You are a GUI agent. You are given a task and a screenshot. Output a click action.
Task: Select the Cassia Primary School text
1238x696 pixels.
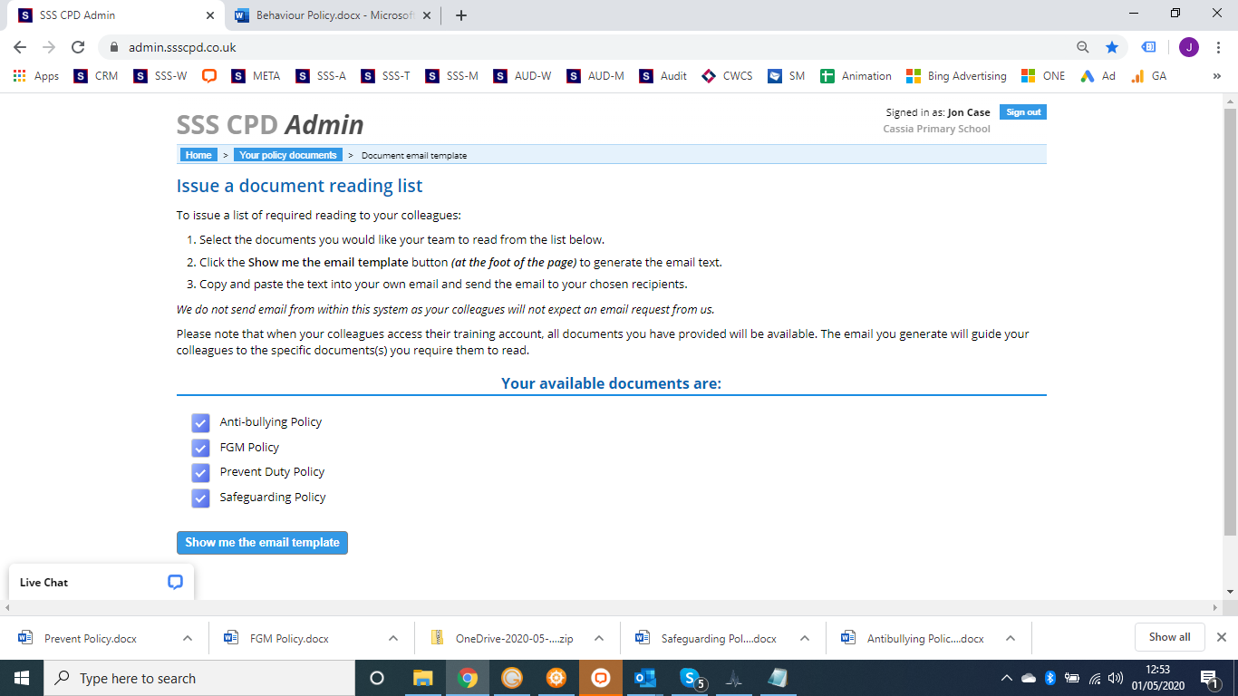936,129
